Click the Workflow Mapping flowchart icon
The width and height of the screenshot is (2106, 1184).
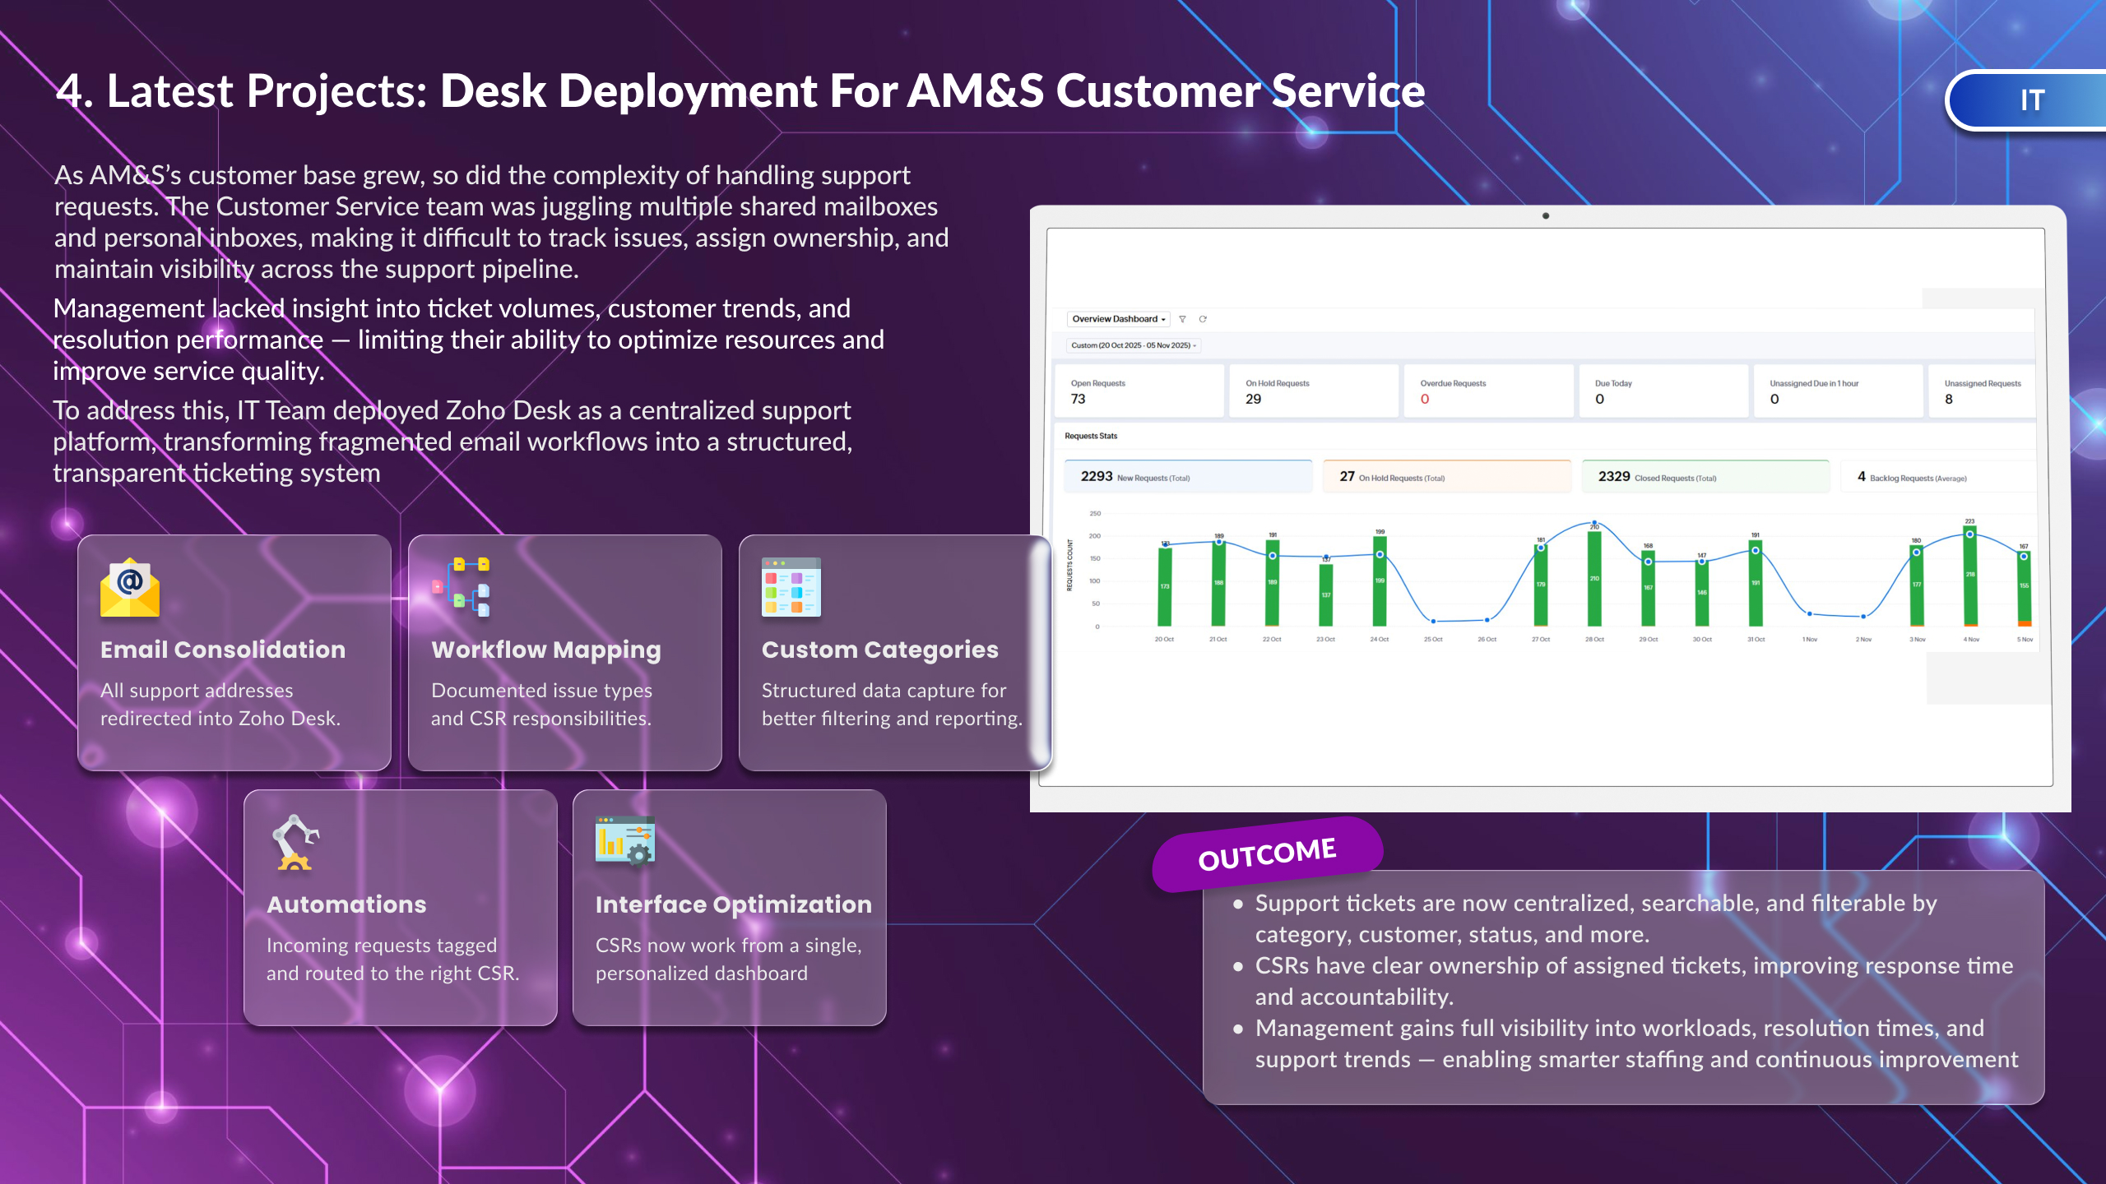(x=462, y=587)
